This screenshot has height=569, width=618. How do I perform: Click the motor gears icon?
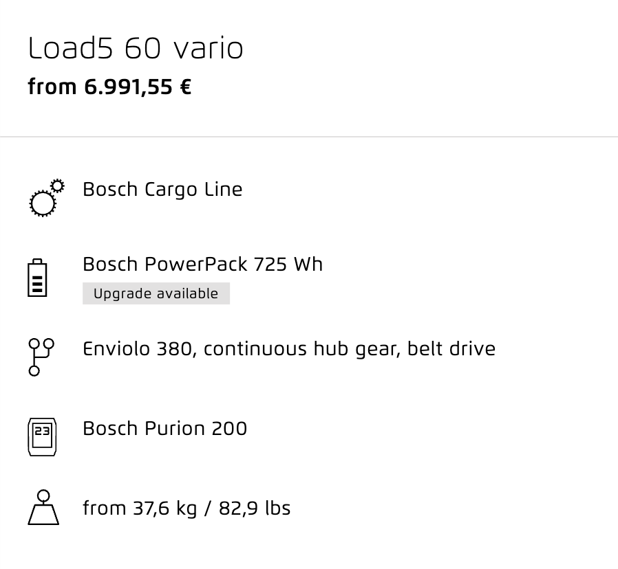pyautogui.click(x=47, y=197)
